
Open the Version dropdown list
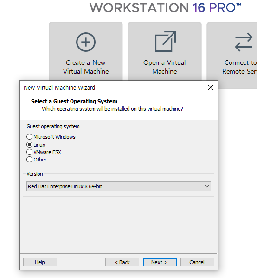119,186
